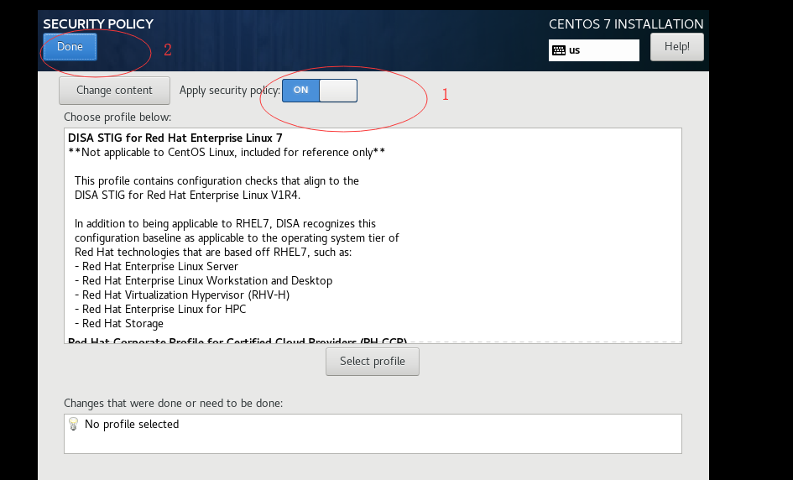The height and width of the screenshot is (480, 793).
Task: Open the Help! dialog
Action: [x=676, y=46]
